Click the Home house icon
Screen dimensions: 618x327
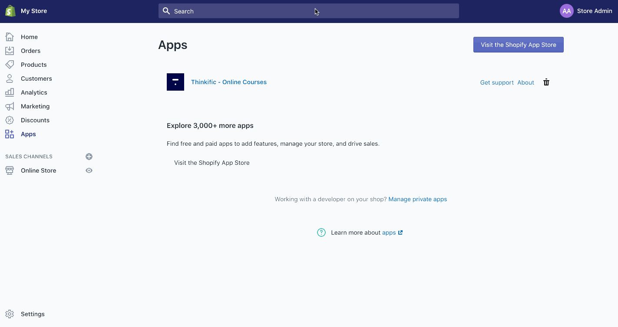click(10, 37)
